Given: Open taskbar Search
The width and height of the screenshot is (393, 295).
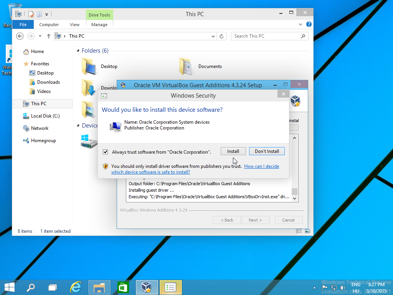Looking at the screenshot, I should (x=31, y=287).
